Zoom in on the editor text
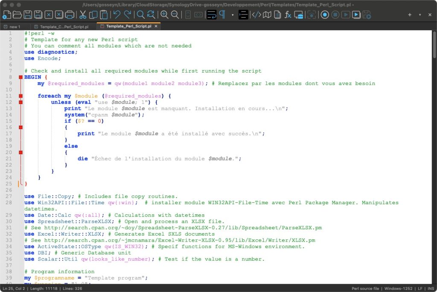 164,15
